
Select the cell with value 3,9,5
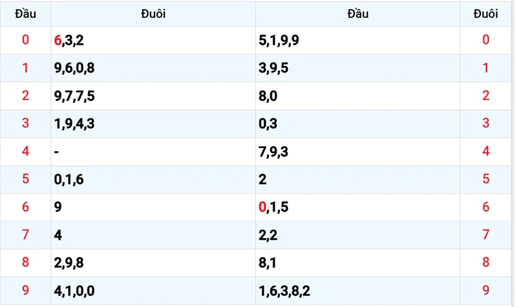(x=274, y=68)
